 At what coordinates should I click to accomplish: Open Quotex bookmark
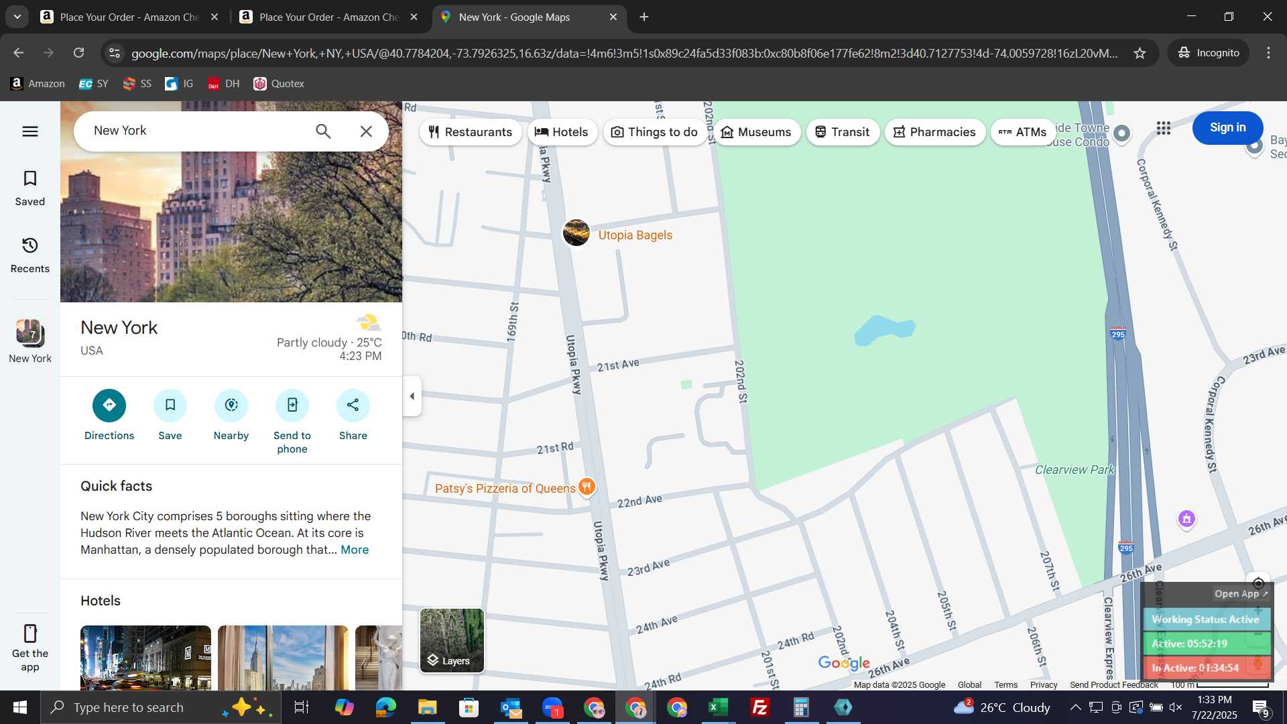[x=279, y=84]
